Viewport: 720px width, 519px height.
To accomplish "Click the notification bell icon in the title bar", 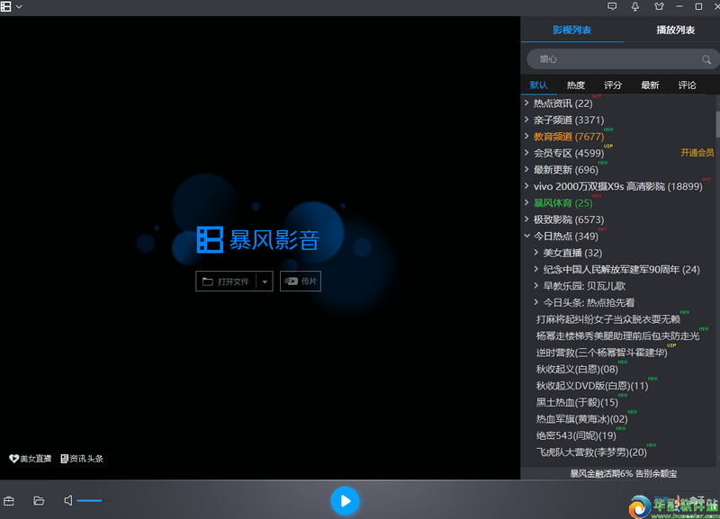I will coord(635,6).
